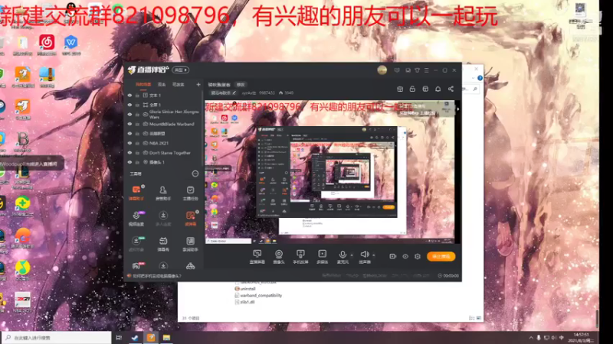Screen dimensions: 613x344
Task: Toggle the lock on the NBA 2K21 source
Action: click(137, 143)
